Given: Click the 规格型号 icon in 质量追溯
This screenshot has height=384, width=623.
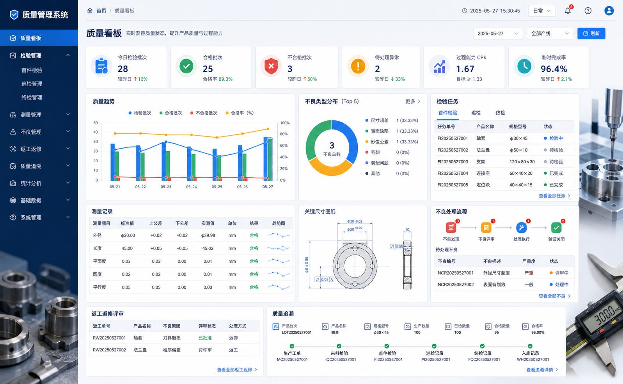Looking at the screenshot, I should 367,326.
